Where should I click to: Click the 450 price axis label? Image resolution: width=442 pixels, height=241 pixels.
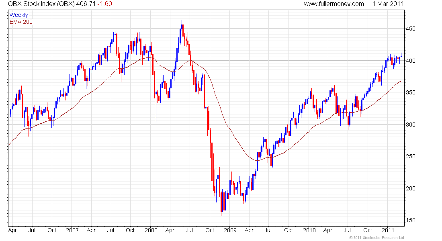click(410, 29)
